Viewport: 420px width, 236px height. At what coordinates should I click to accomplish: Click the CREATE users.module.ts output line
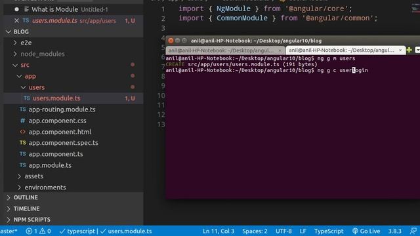(241, 64)
